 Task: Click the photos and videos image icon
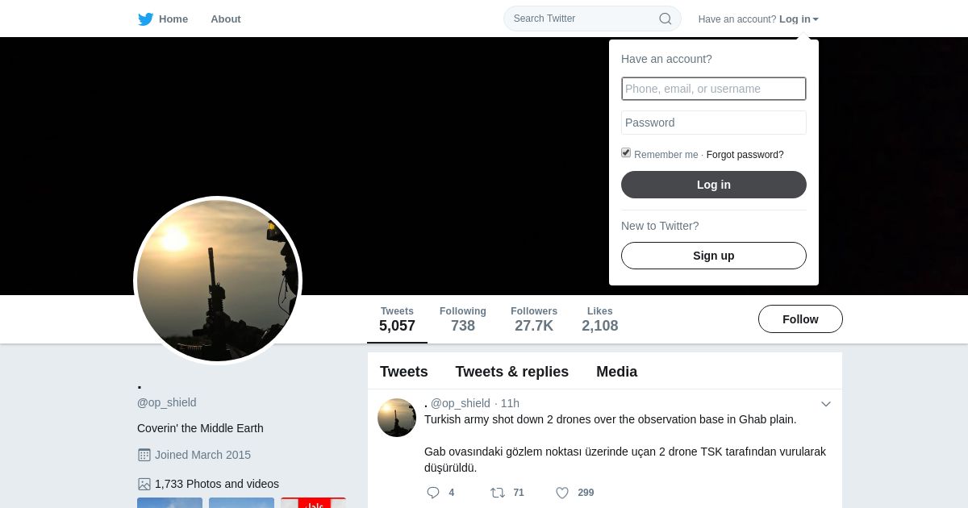(144, 484)
